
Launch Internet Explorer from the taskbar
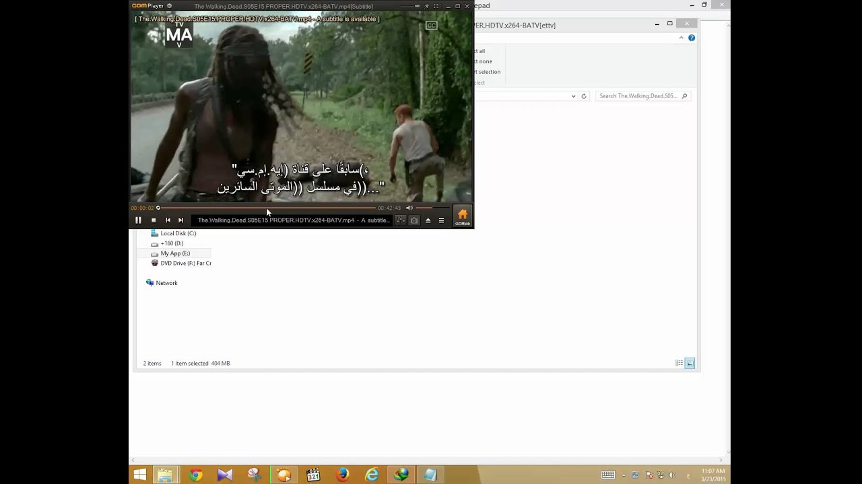[372, 475]
